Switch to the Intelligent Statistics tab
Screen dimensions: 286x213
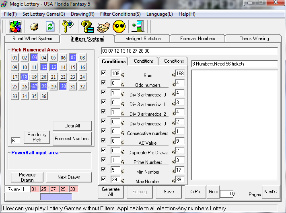[x=142, y=39]
